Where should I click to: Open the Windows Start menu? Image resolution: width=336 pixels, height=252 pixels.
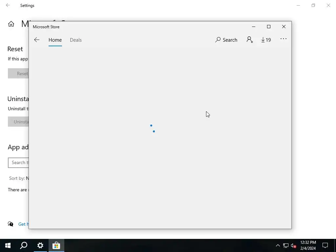coord(8,245)
